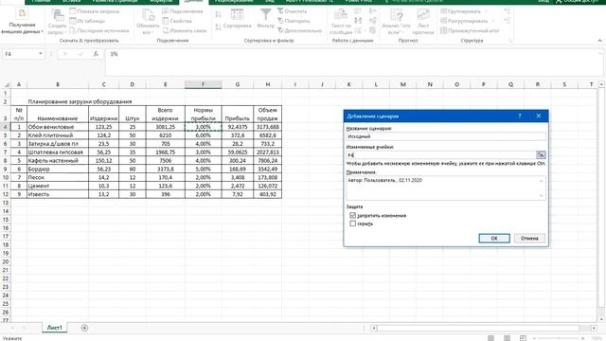Open Recent Sources (Последние источники)
Screen dimensions: 606x341
[99, 30]
